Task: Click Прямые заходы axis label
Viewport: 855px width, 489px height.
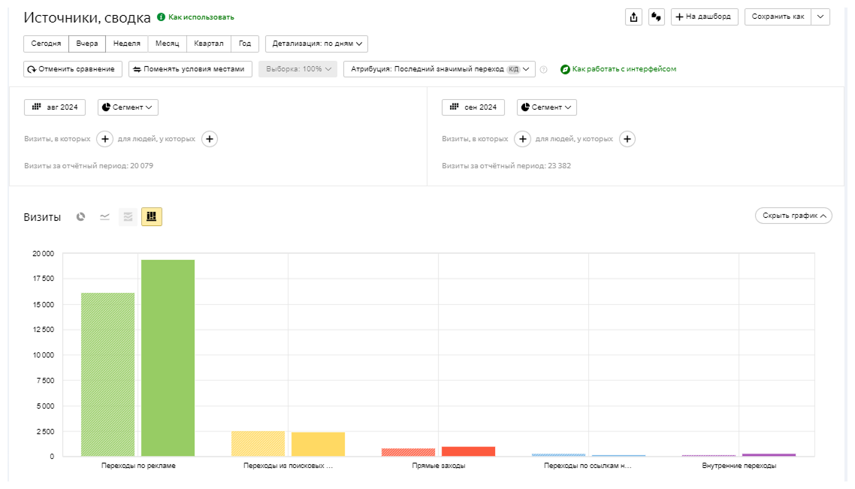Action: coord(439,466)
